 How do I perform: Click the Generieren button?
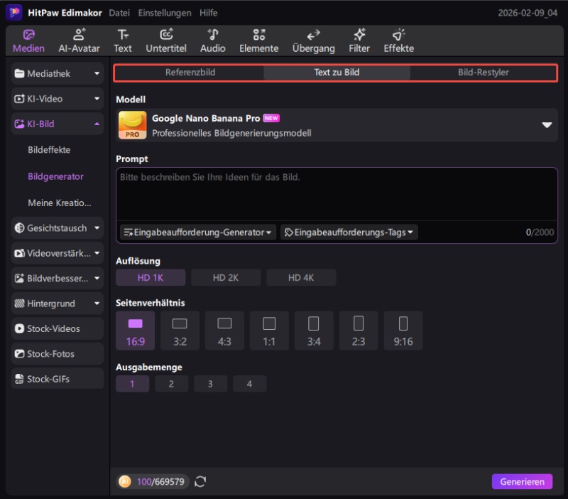pos(522,482)
